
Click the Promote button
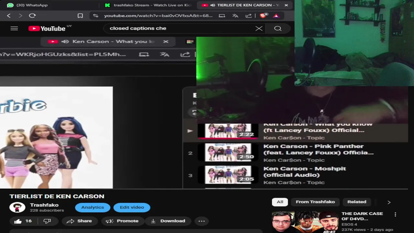point(122,221)
